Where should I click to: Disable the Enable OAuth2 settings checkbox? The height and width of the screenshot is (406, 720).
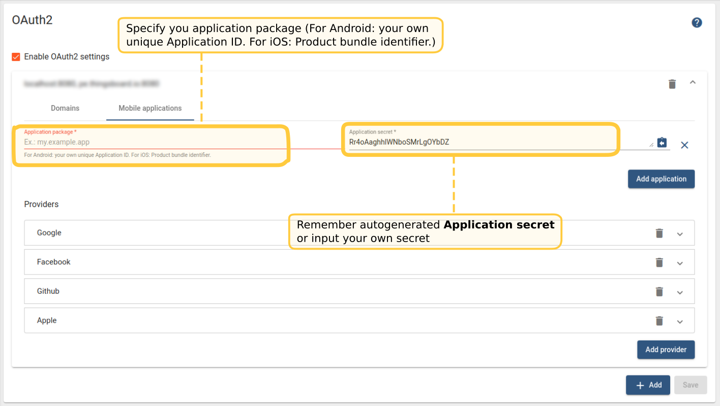[16, 57]
